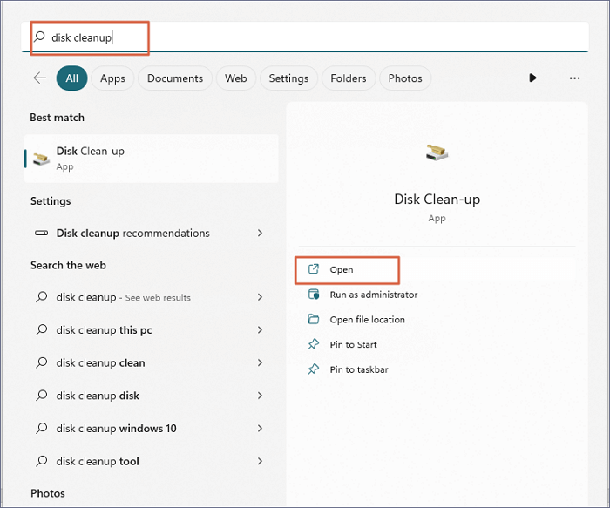Click the Run as administrator shield icon

314,295
